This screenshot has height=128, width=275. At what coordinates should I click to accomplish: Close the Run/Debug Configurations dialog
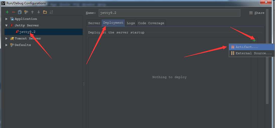(x=266, y=2)
